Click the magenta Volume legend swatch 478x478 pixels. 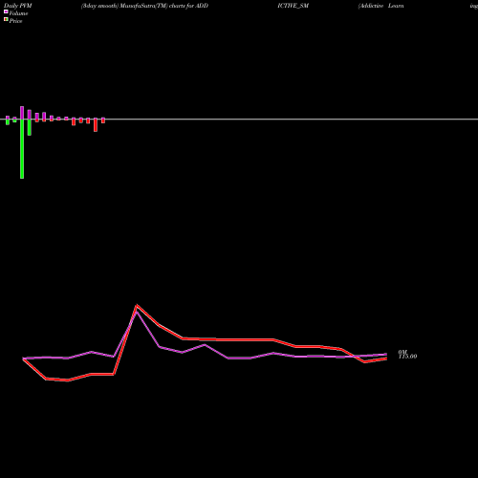(x=6, y=11)
